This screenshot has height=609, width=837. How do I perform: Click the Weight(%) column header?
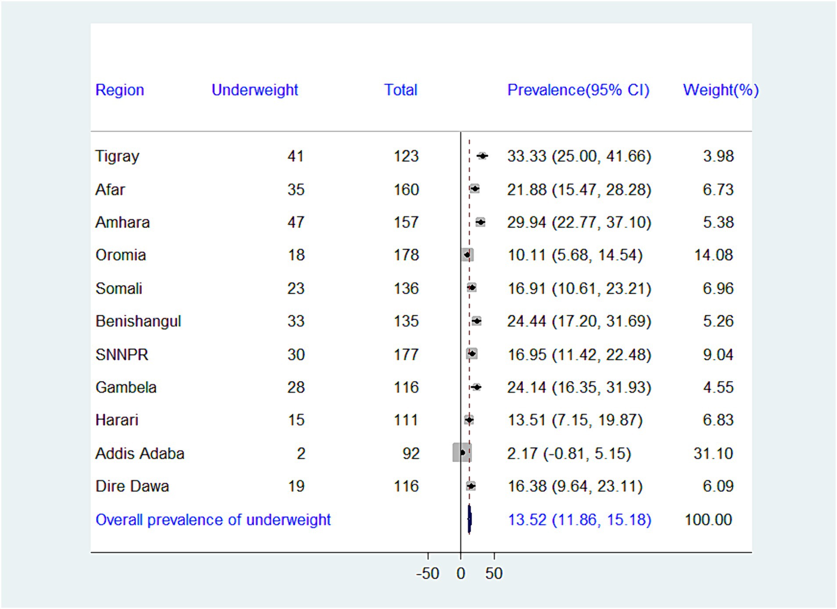721,90
